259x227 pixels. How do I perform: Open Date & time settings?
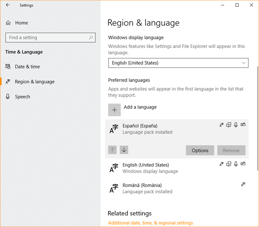click(x=27, y=67)
